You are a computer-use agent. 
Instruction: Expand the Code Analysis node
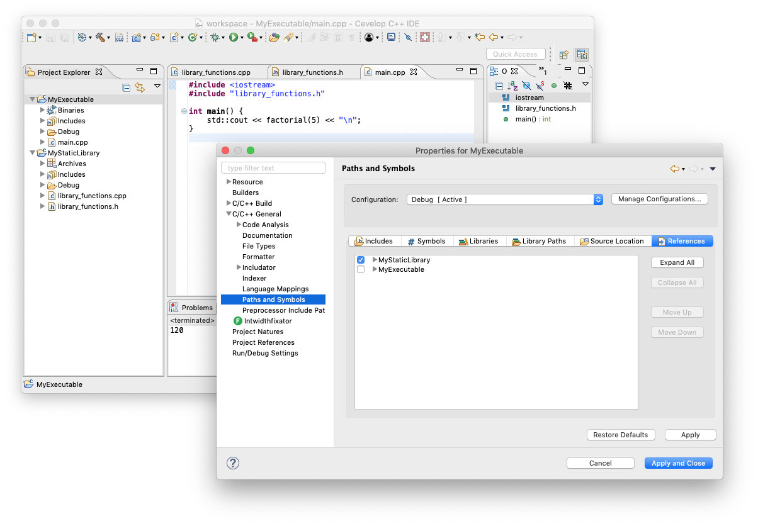pyautogui.click(x=239, y=225)
